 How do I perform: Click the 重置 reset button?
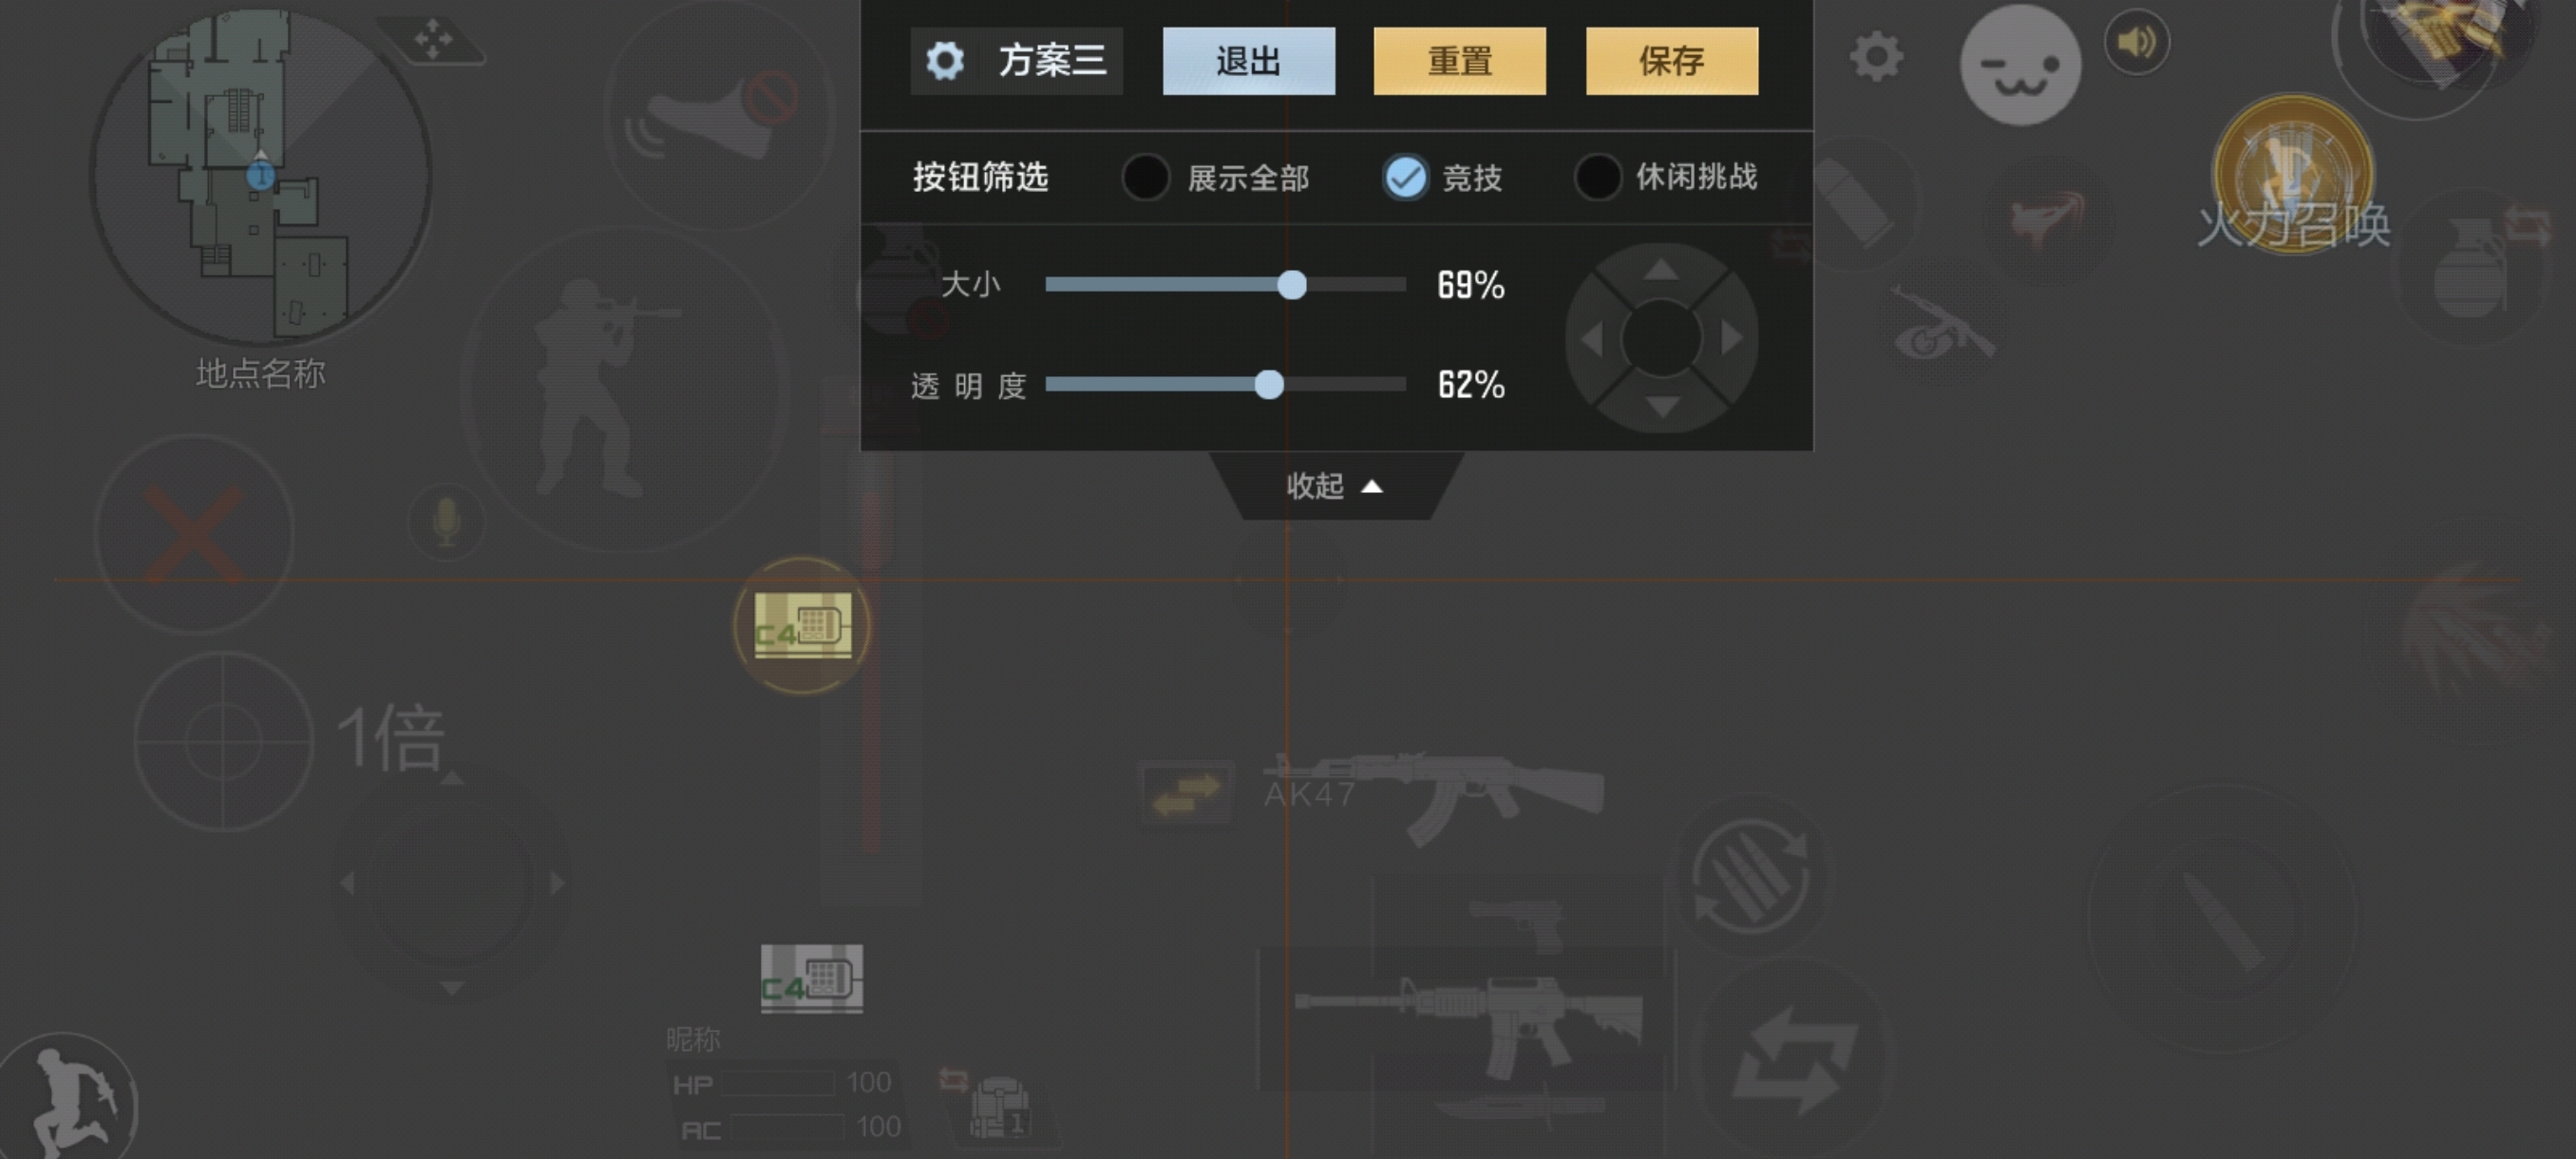click(x=1459, y=61)
